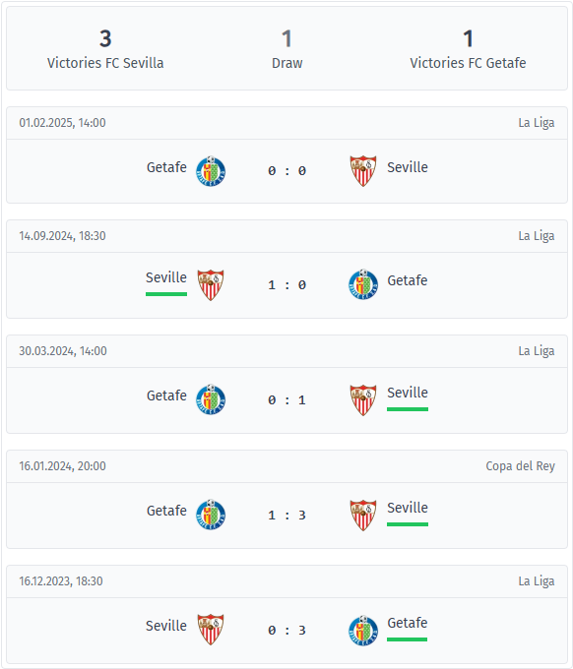This screenshot has width=573, height=669.
Task: Click the Draw summary count
Action: (x=286, y=38)
